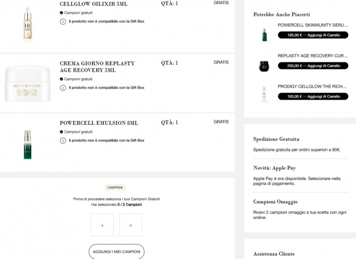Viewport: 356px width, 259px height.
Task: Add Replasty Age Recovery for 250,00 € to cart
Action: pos(313,66)
